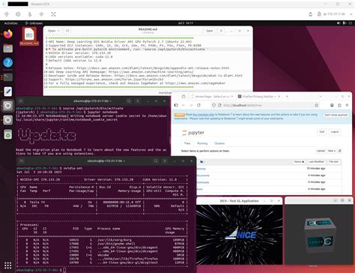The height and width of the screenshot is (273, 355).
Task: Open the text editor hamburger menu
Action: (221, 31)
